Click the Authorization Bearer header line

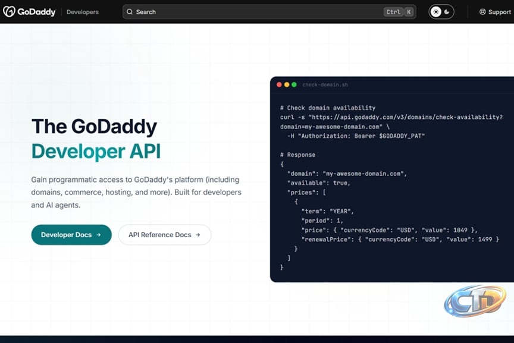point(356,136)
